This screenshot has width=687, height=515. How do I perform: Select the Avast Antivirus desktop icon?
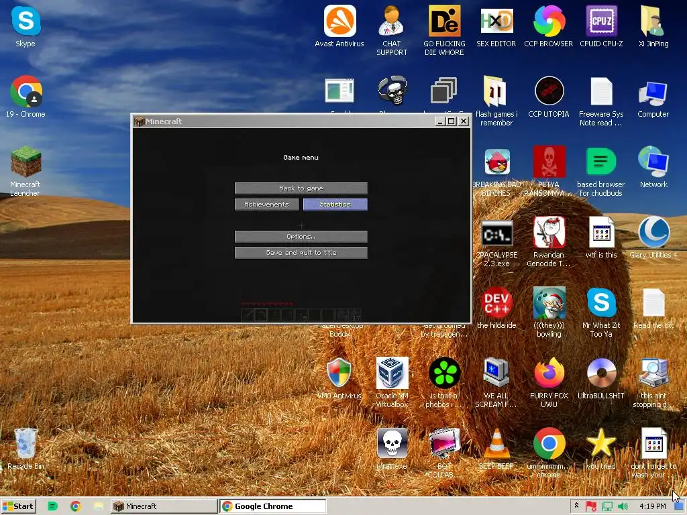[339, 26]
